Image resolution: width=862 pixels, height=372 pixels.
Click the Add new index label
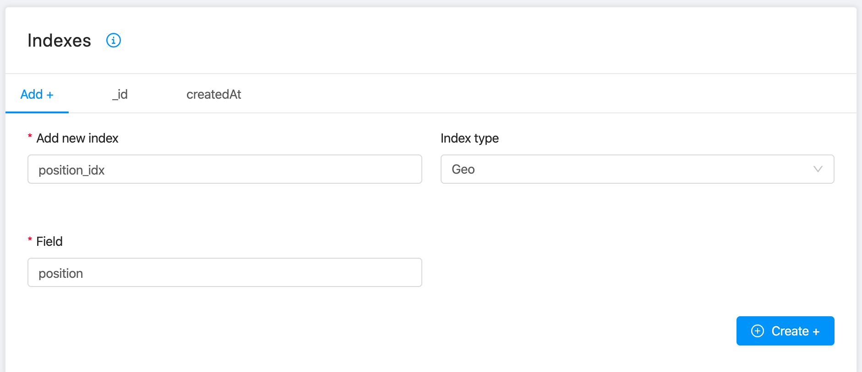pyautogui.click(x=77, y=138)
